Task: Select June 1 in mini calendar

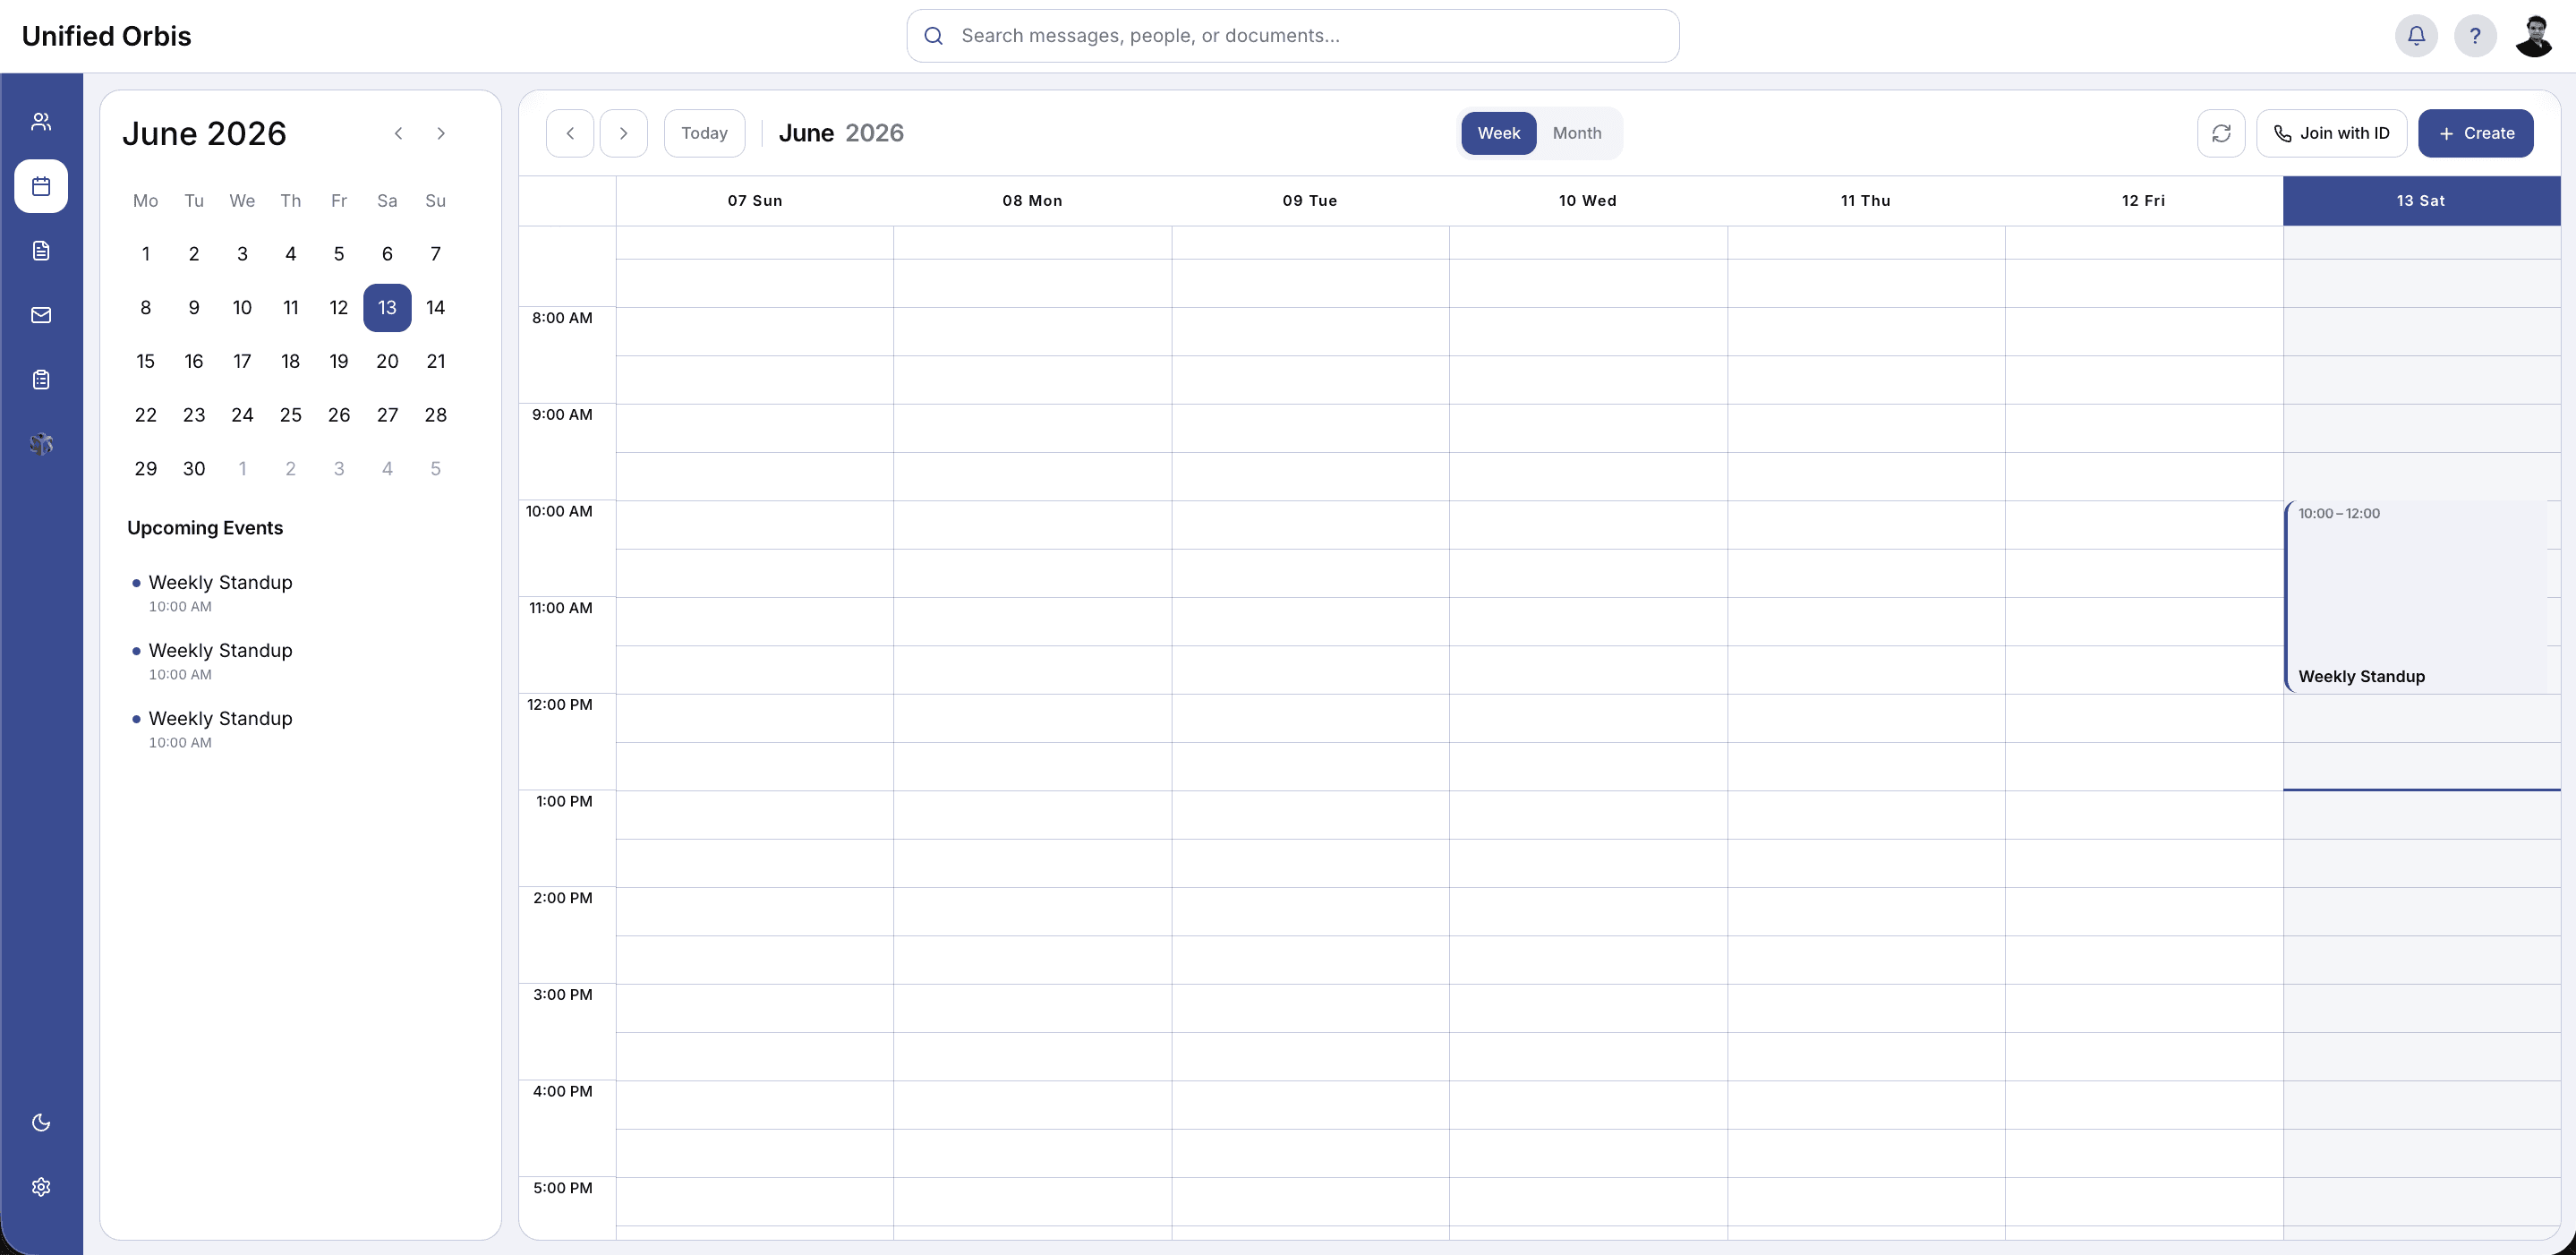Action: [146, 254]
